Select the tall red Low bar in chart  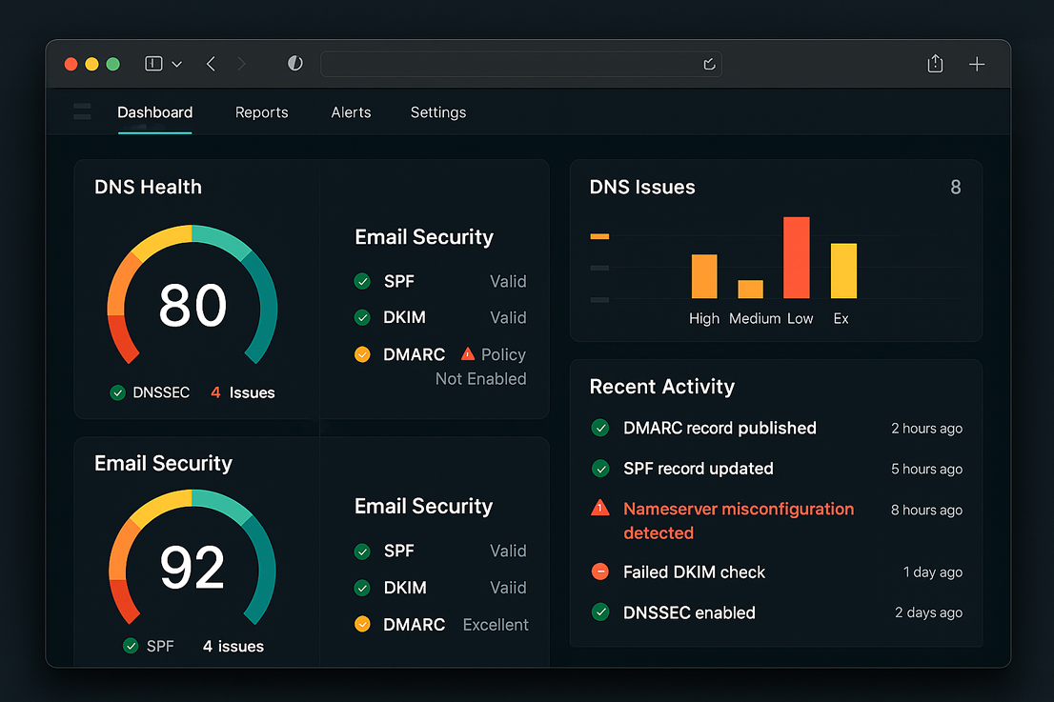coord(796,257)
